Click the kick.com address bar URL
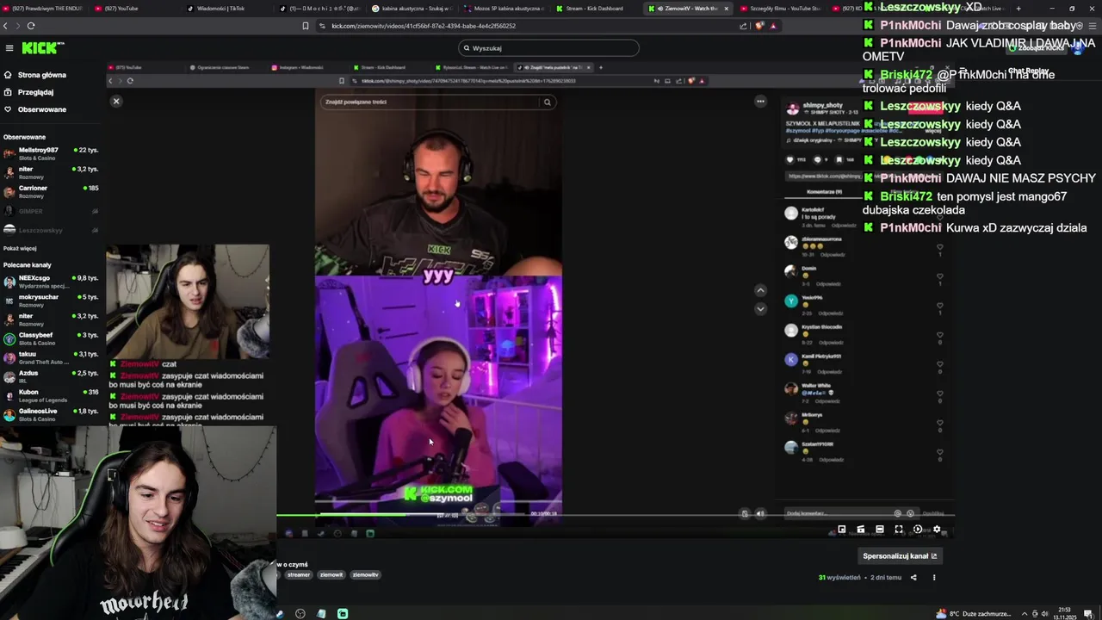This screenshot has width=1102, height=620. click(424, 26)
